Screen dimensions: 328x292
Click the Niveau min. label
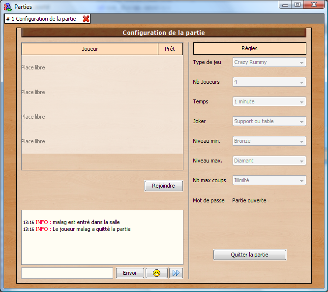pyautogui.click(x=207, y=141)
